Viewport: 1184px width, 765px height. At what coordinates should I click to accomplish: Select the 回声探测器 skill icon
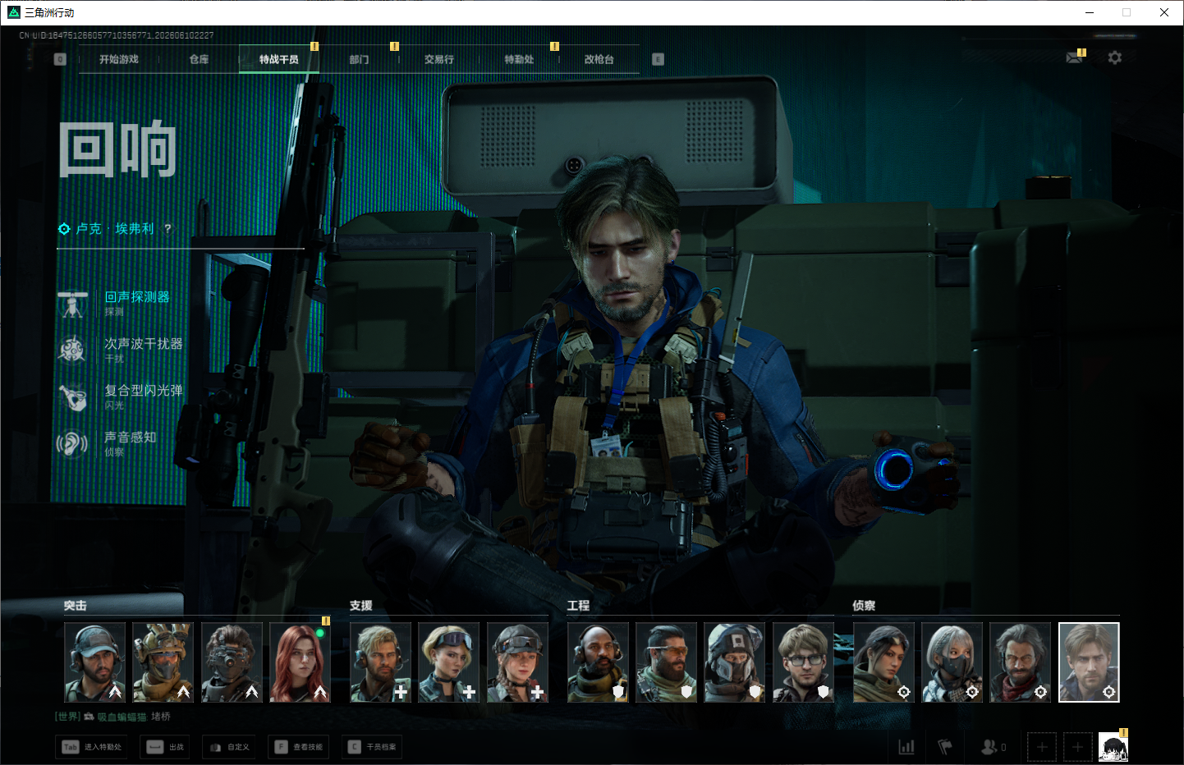coord(72,304)
